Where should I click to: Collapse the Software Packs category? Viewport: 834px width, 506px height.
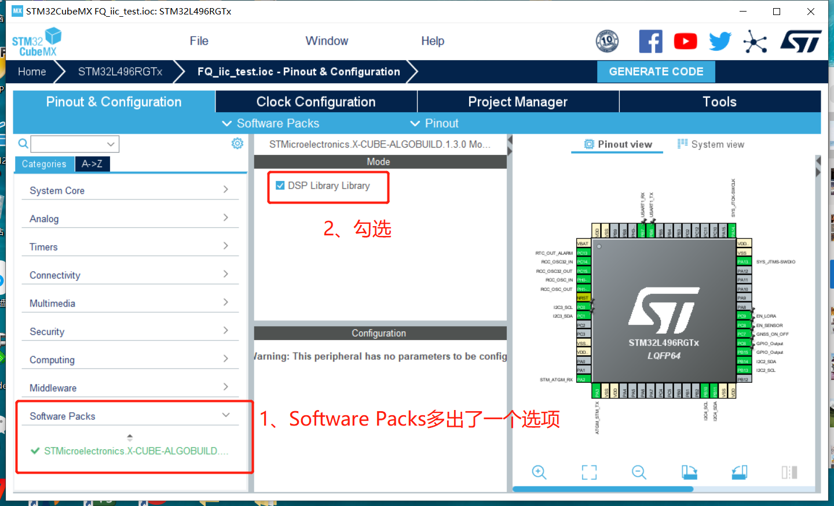coord(130,416)
